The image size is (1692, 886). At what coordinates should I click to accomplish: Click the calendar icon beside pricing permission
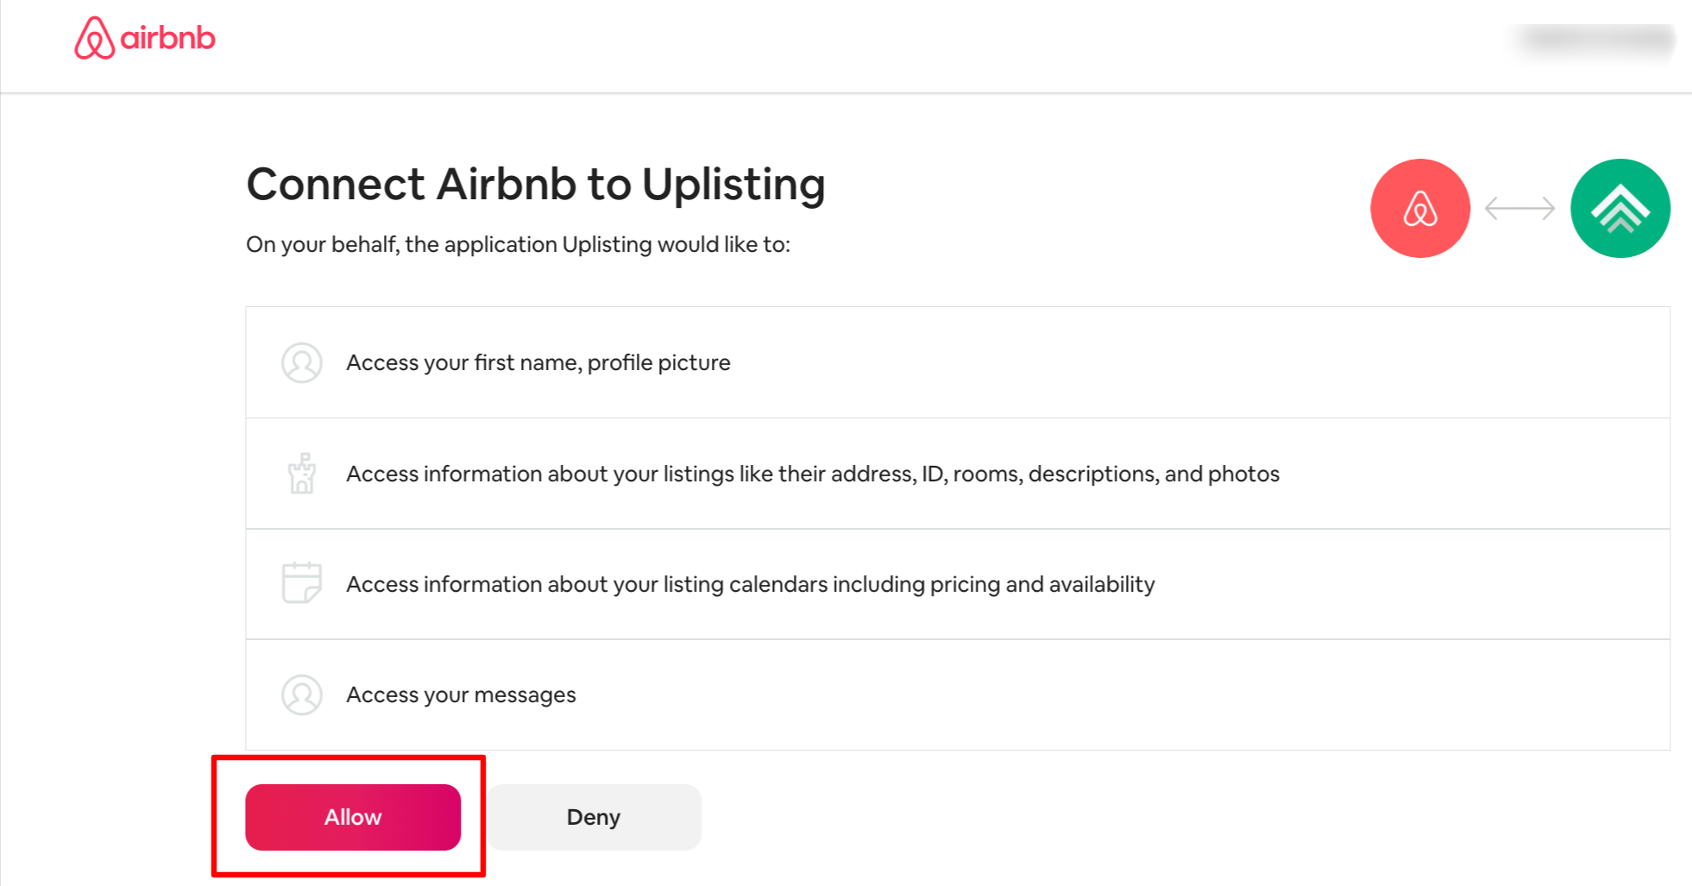coord(302,583)
